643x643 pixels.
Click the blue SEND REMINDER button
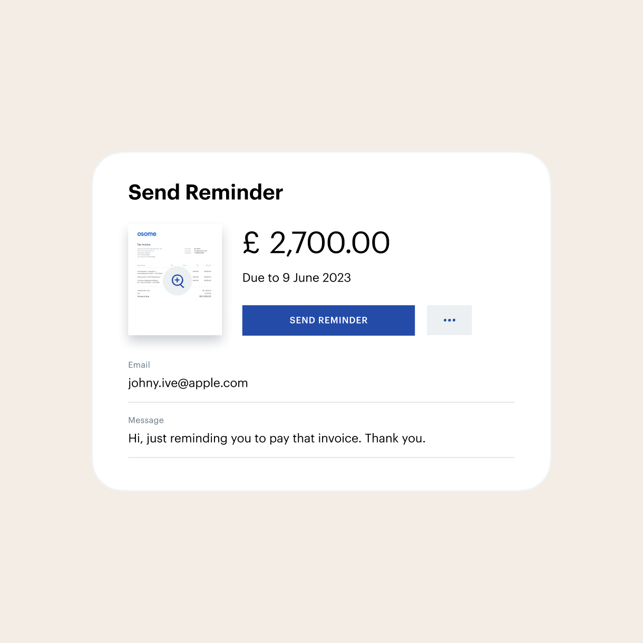click(x=328, y=320)
